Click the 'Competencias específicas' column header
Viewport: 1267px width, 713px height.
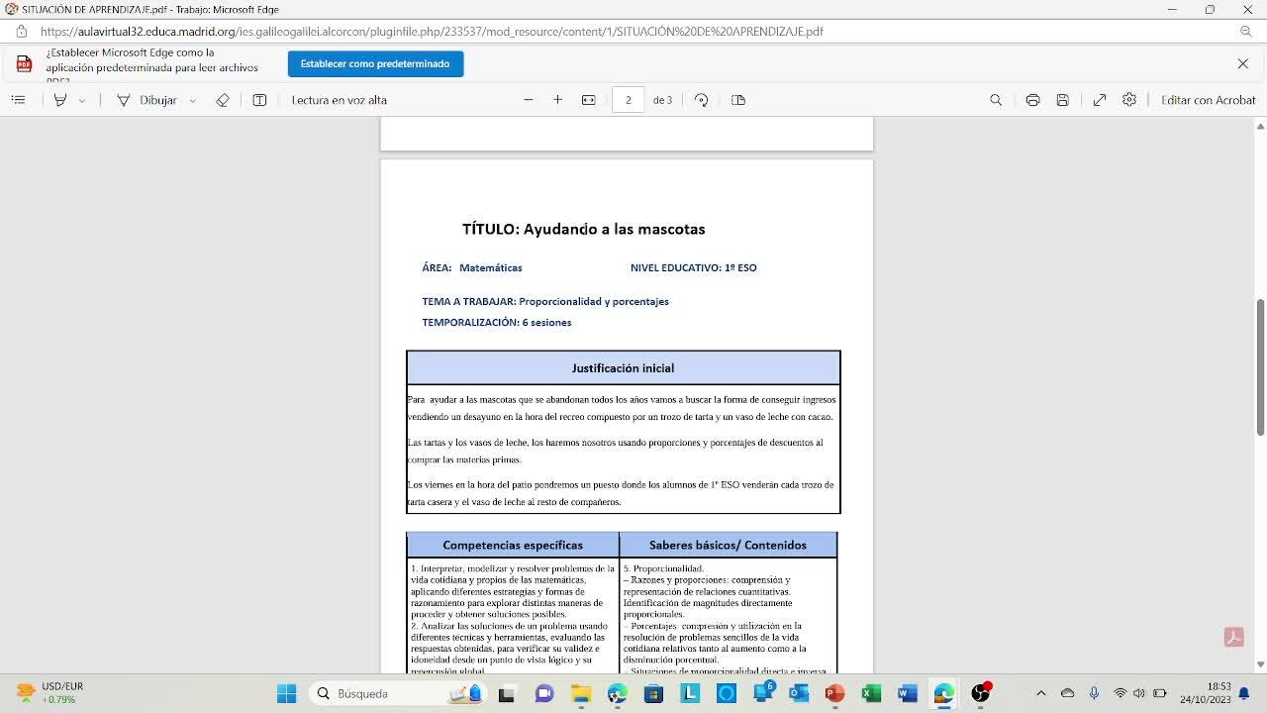(513, 545)
